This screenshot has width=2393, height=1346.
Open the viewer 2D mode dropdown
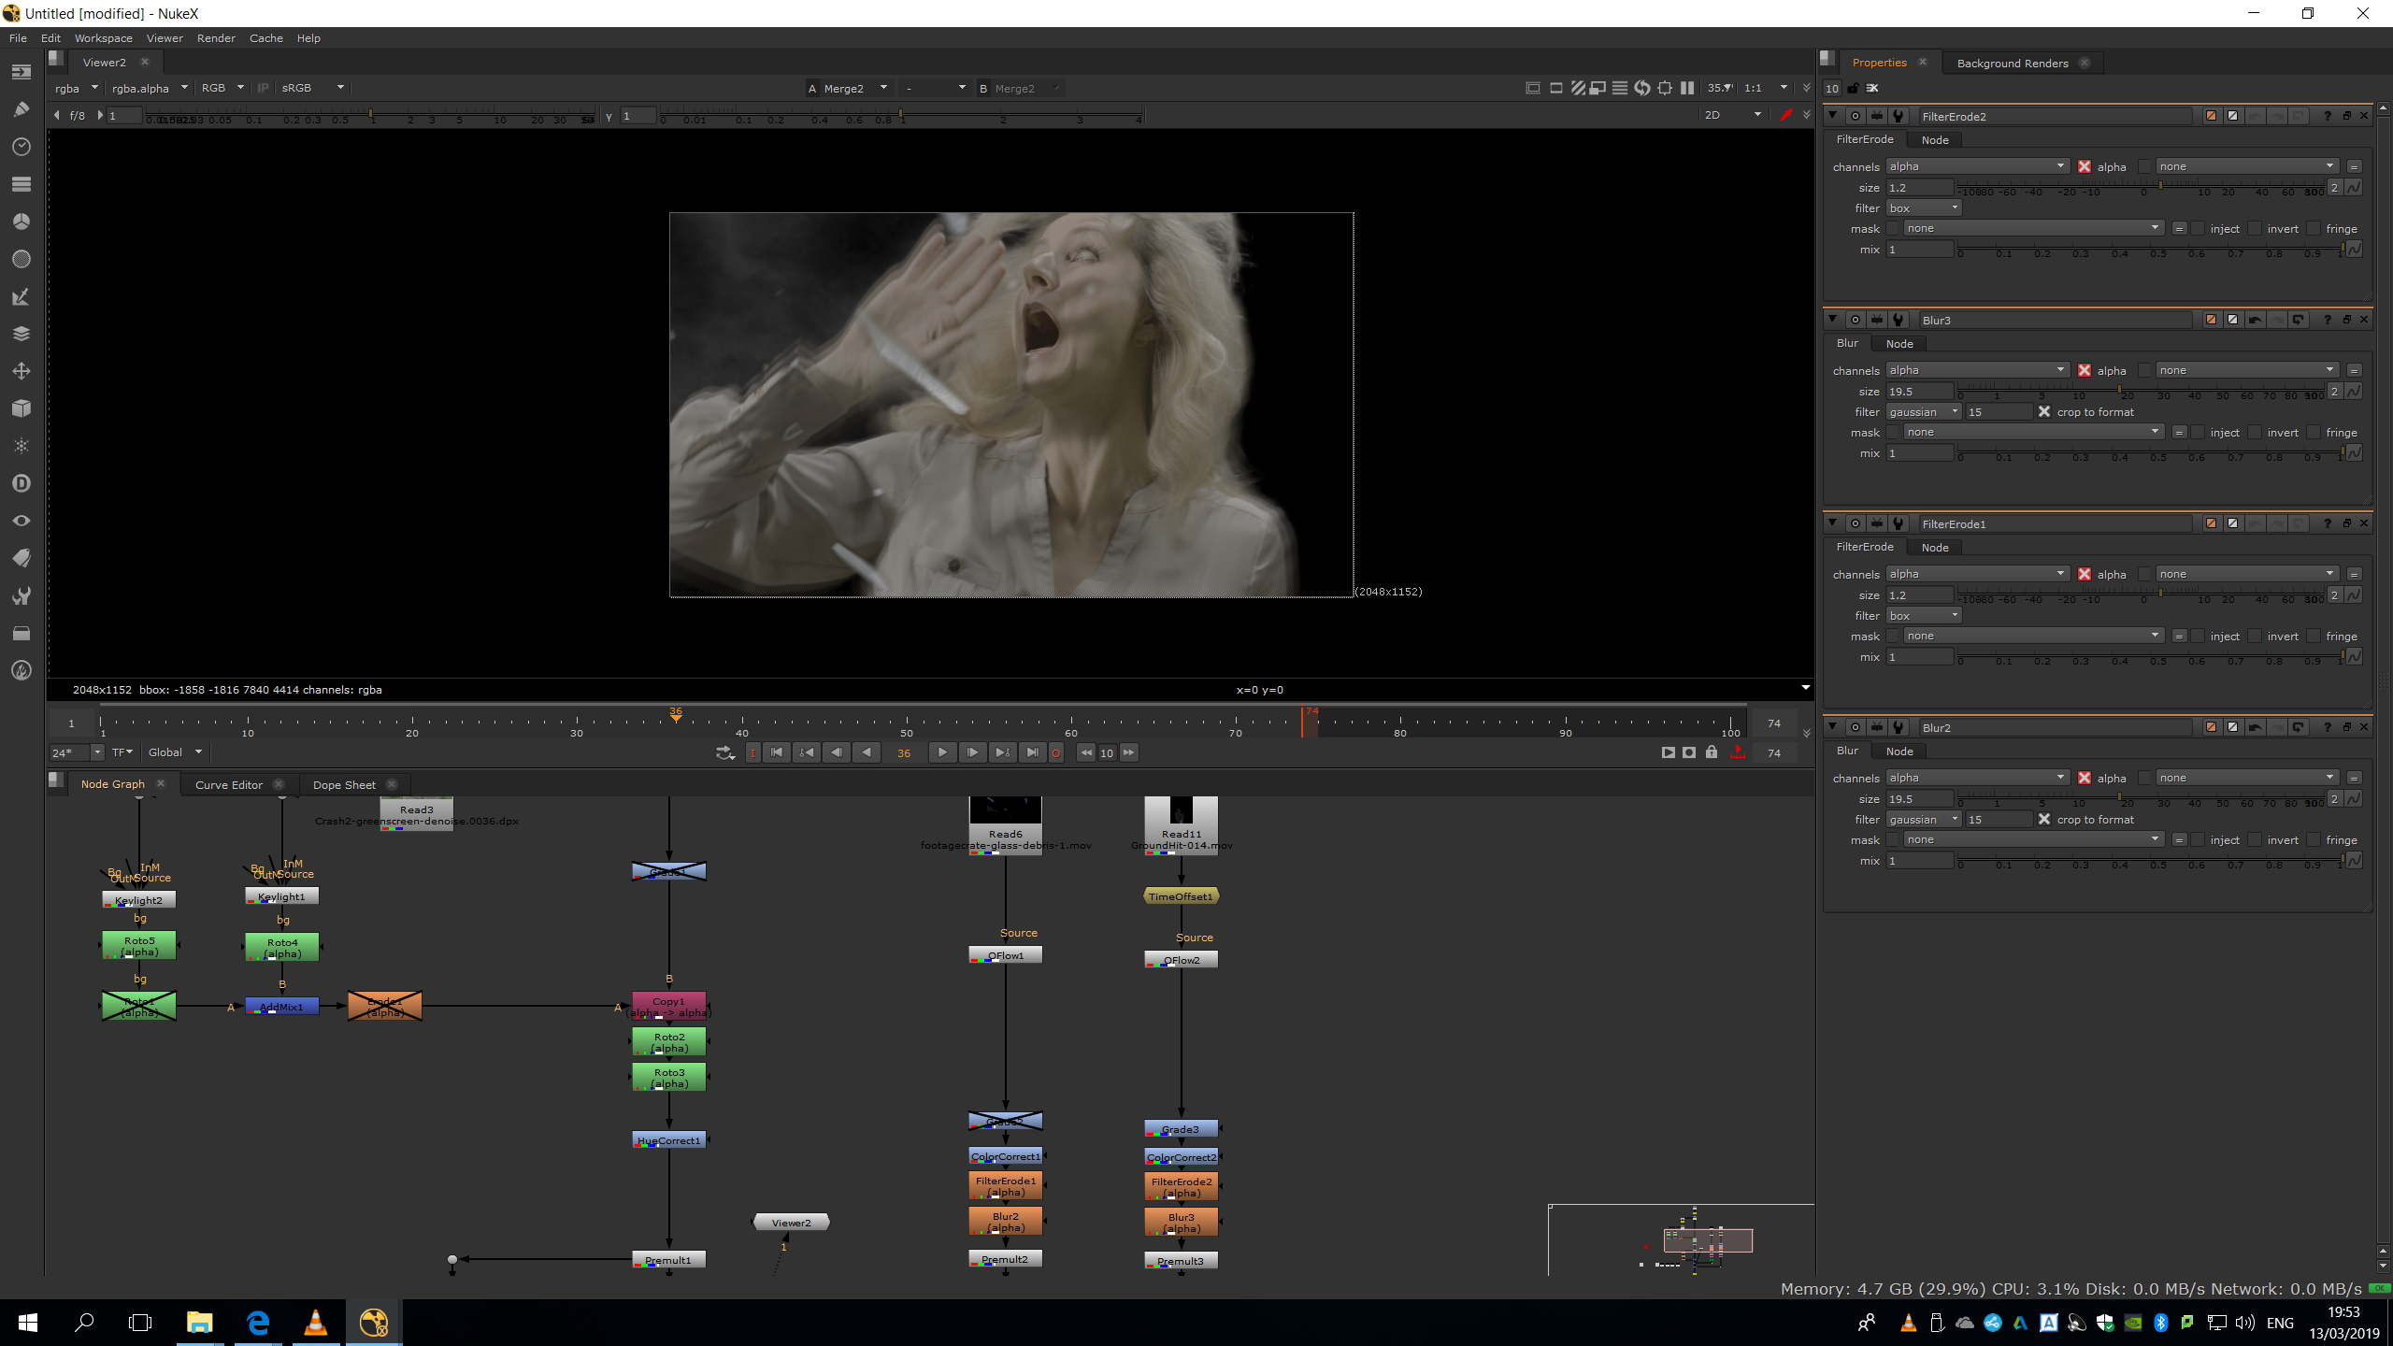1731,115
